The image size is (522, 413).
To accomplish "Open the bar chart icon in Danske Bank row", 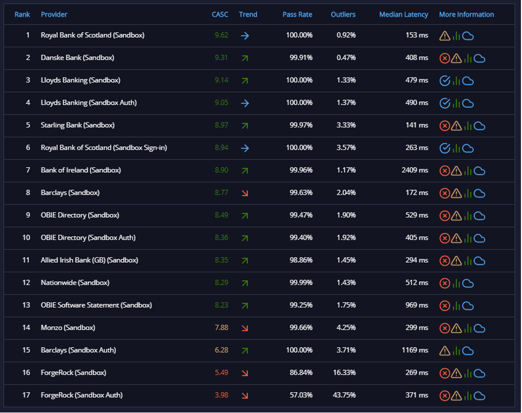I will (468, 58).
